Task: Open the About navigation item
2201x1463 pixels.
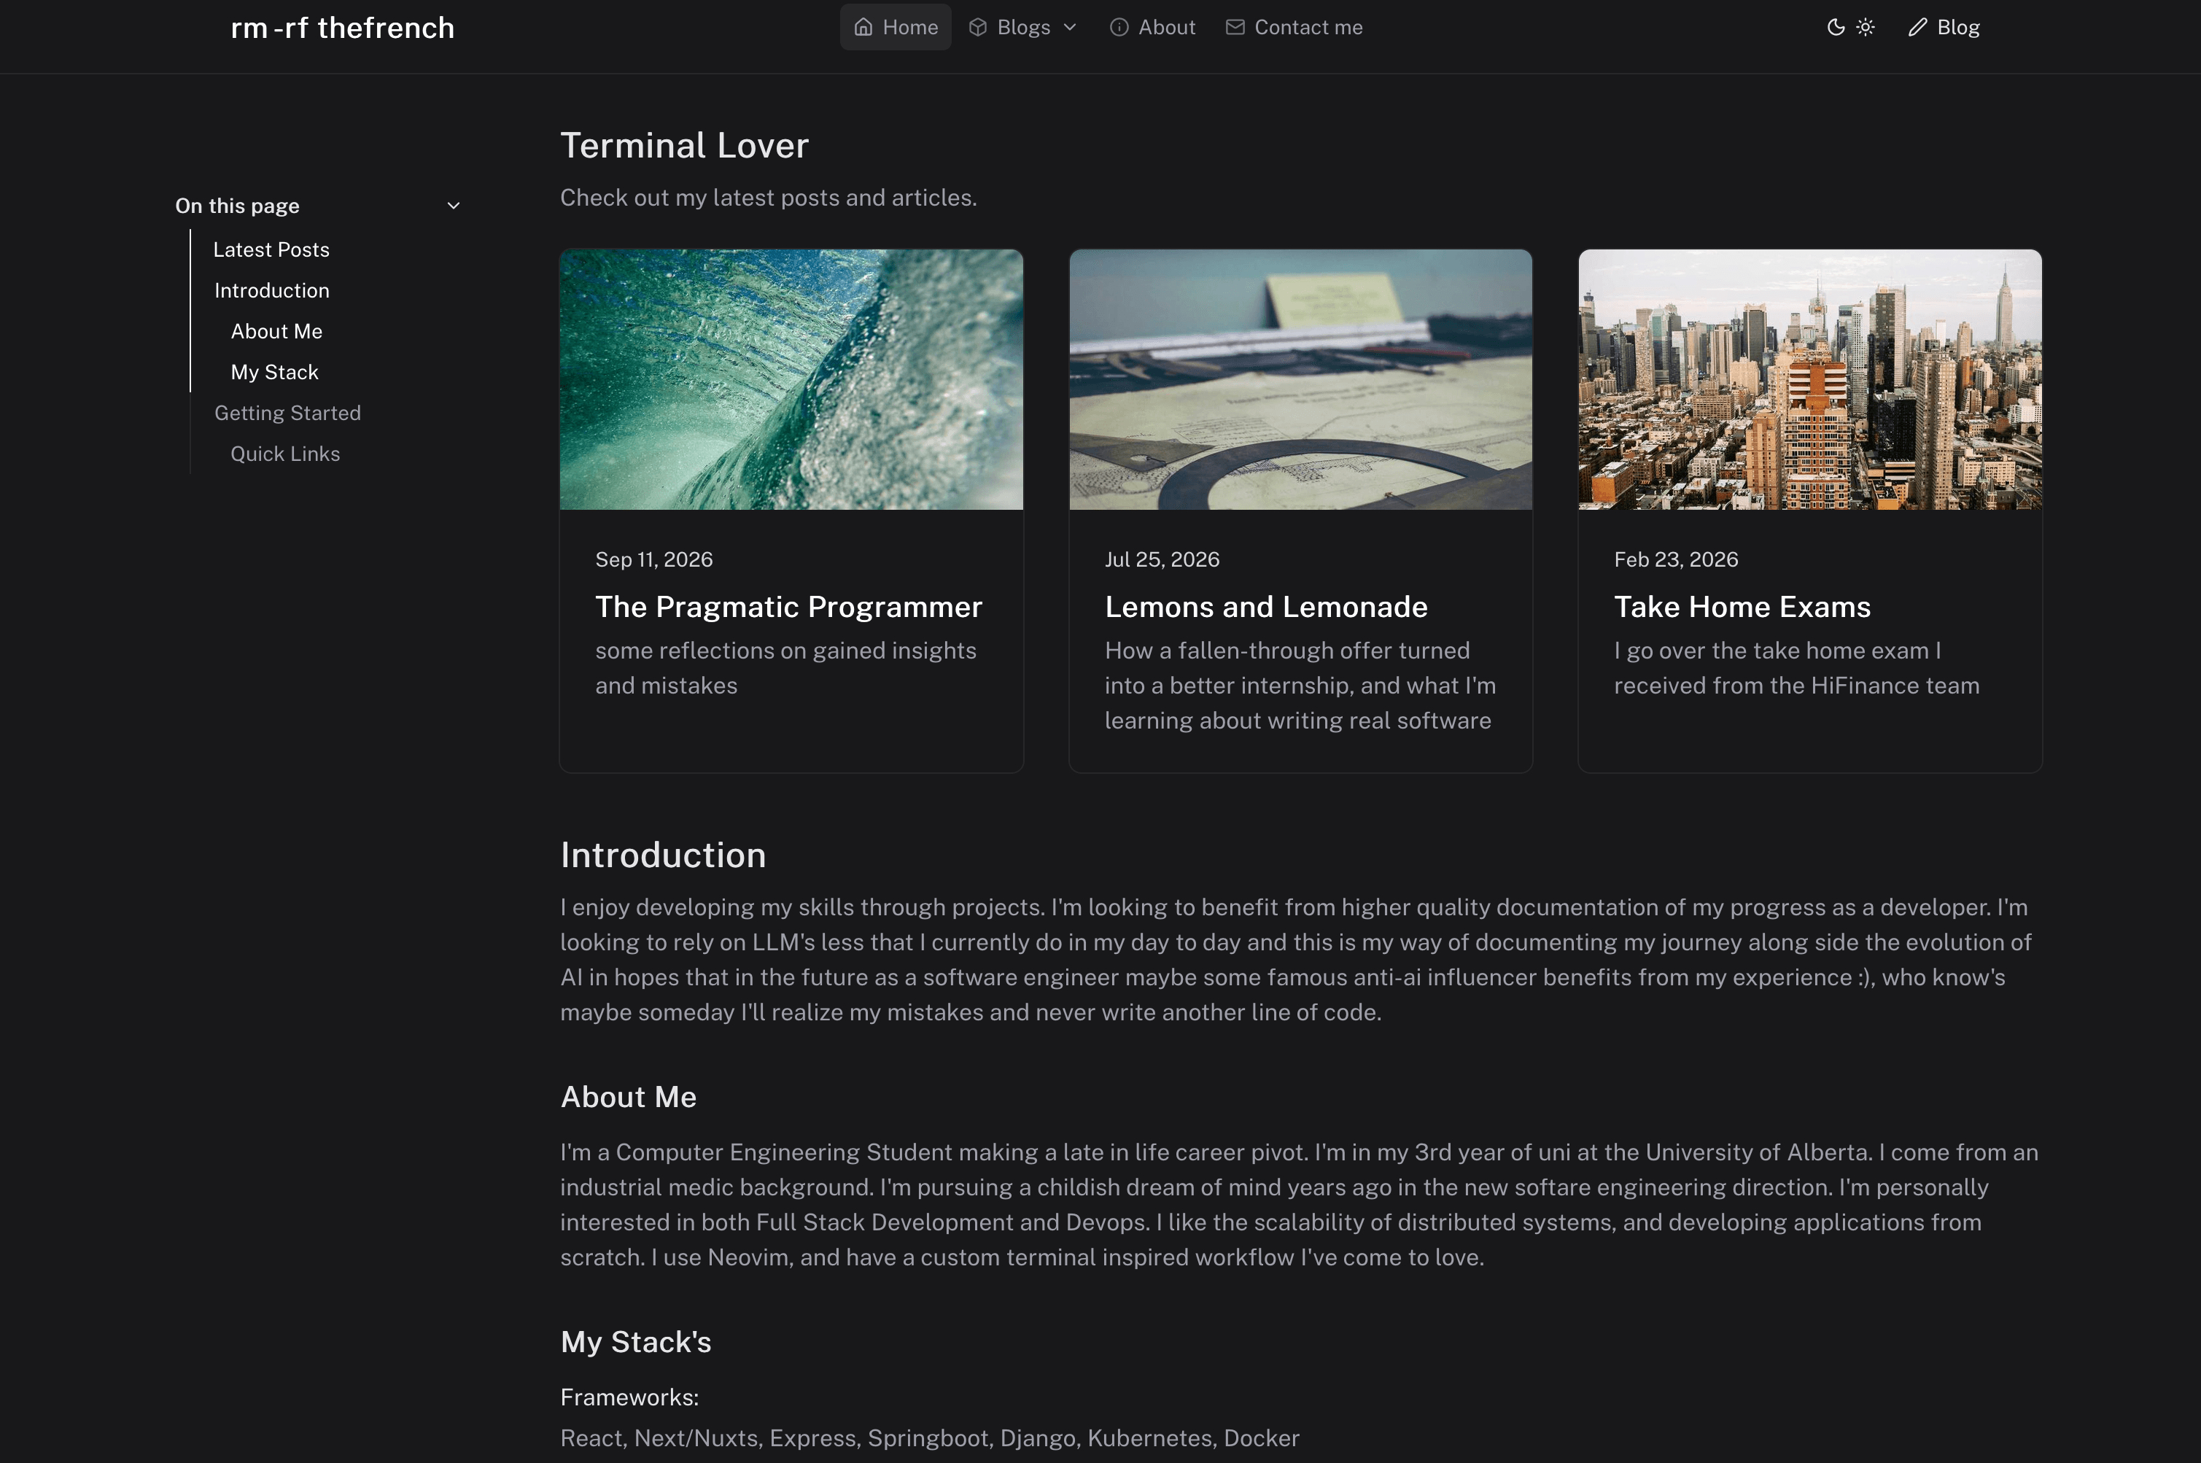Action: point(1152,27)
